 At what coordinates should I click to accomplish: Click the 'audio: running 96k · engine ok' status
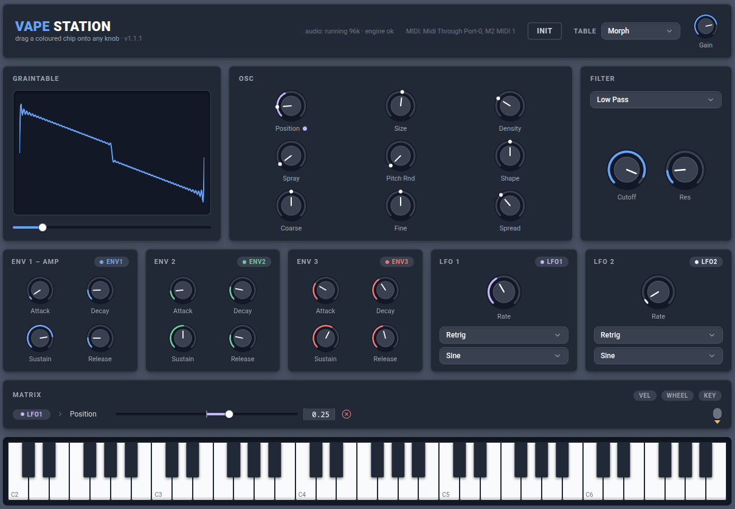[349, 31]
